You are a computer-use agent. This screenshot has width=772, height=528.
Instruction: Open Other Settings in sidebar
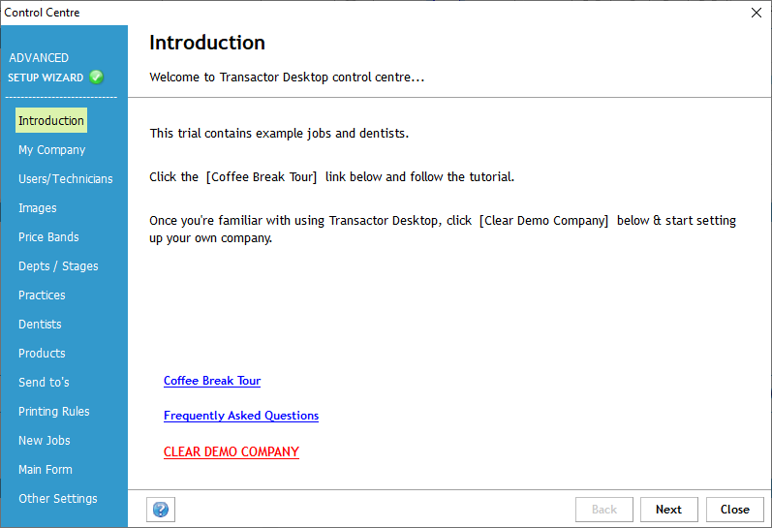click(x=58, y=499)
